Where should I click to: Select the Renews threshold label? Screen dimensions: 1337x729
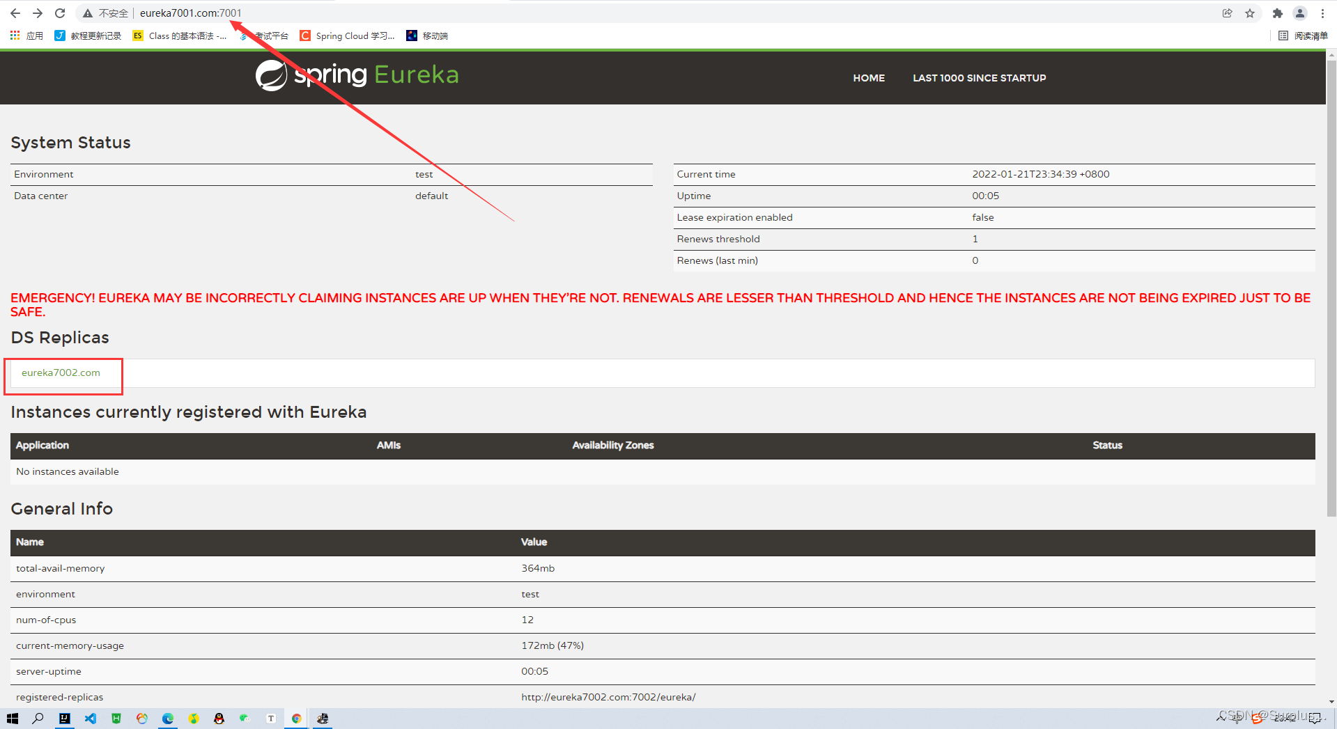718,239
